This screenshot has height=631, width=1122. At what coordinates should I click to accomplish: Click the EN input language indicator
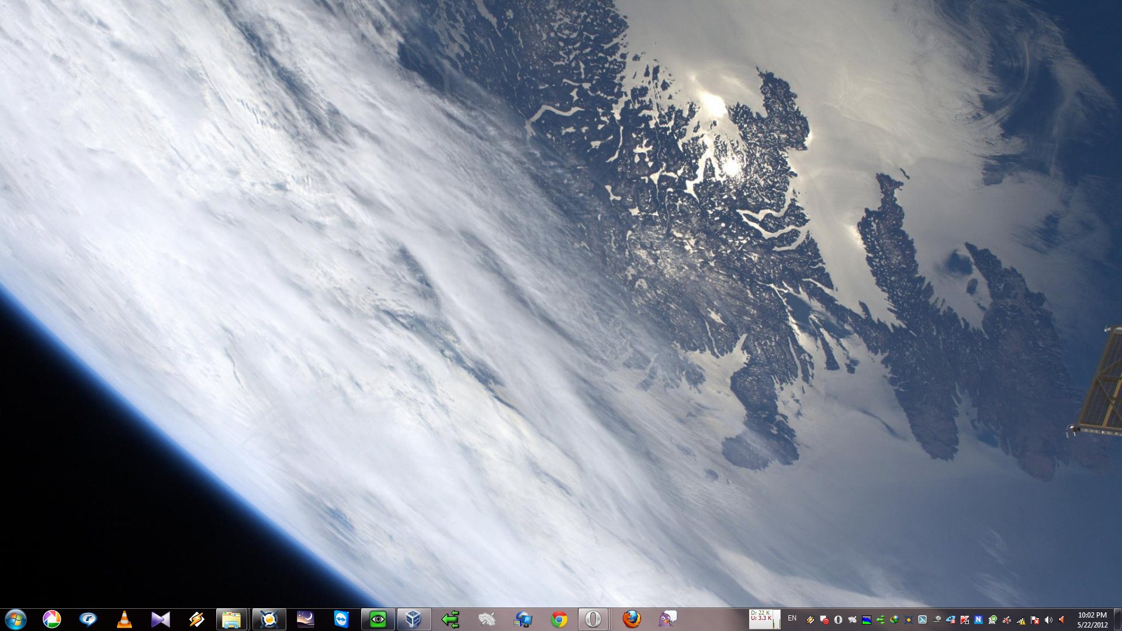[x=792, y=618]
